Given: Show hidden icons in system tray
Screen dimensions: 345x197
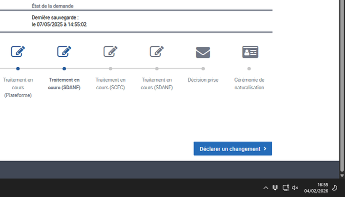Looking at the screenshot, I should [x=266, y=188].
